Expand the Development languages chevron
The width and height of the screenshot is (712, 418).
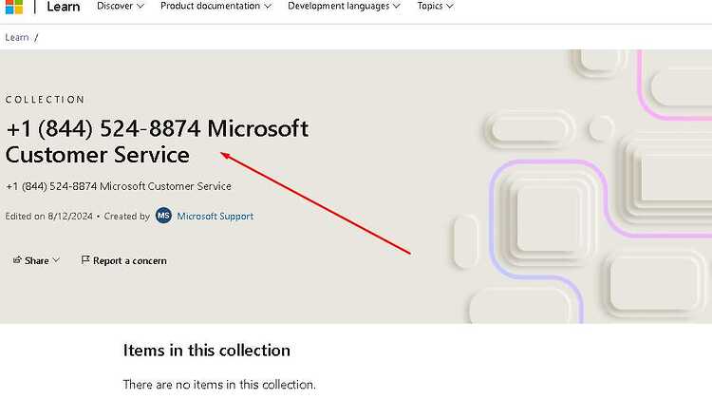[397, 7]
